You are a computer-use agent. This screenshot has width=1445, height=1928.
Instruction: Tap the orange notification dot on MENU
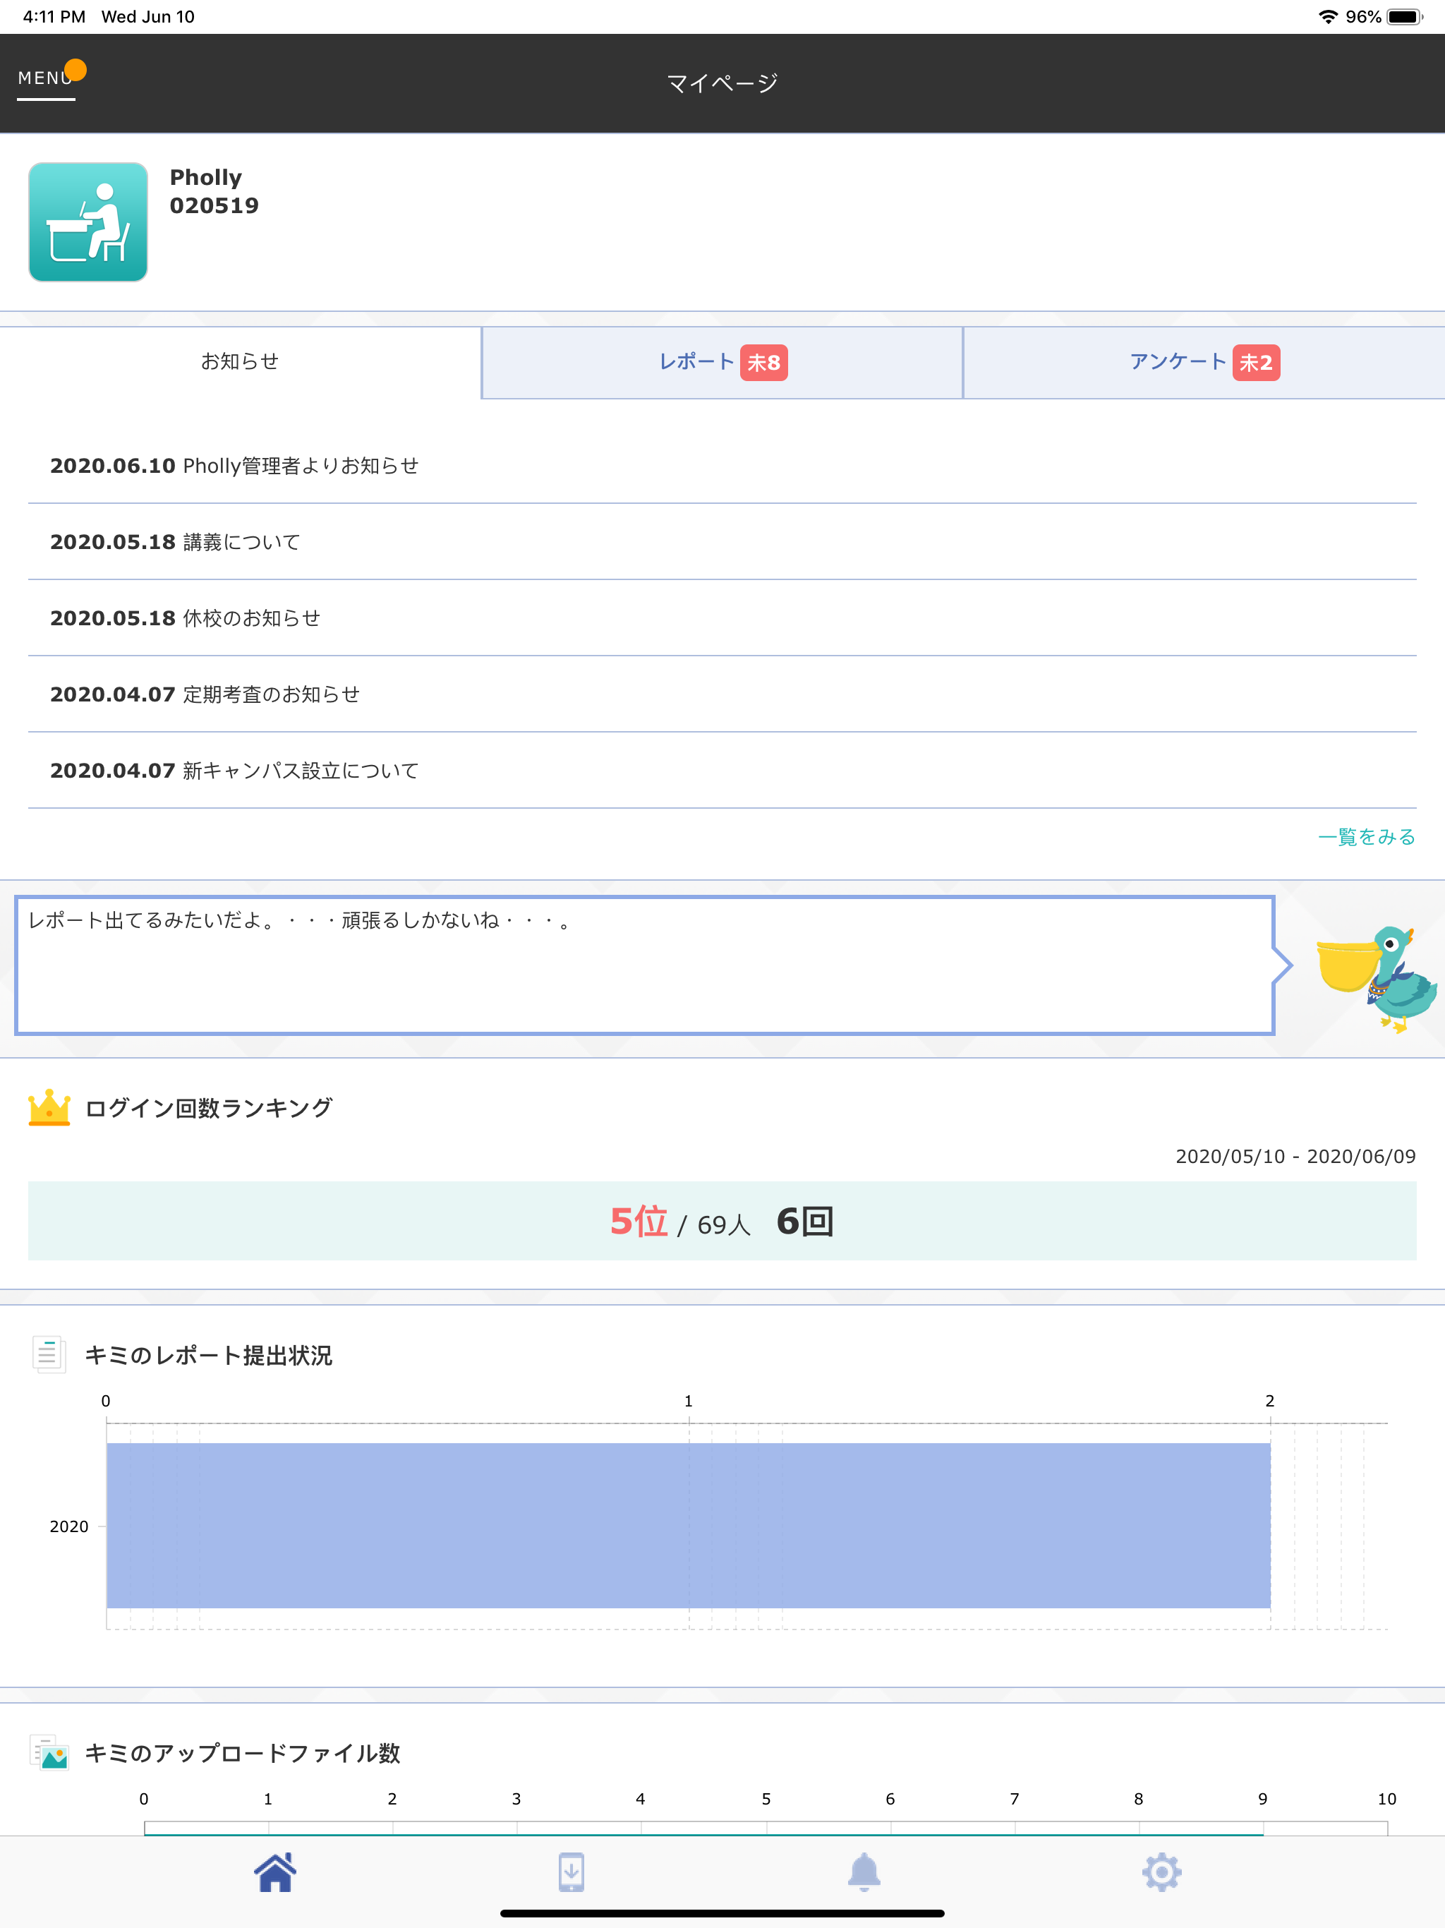(75, 70)
